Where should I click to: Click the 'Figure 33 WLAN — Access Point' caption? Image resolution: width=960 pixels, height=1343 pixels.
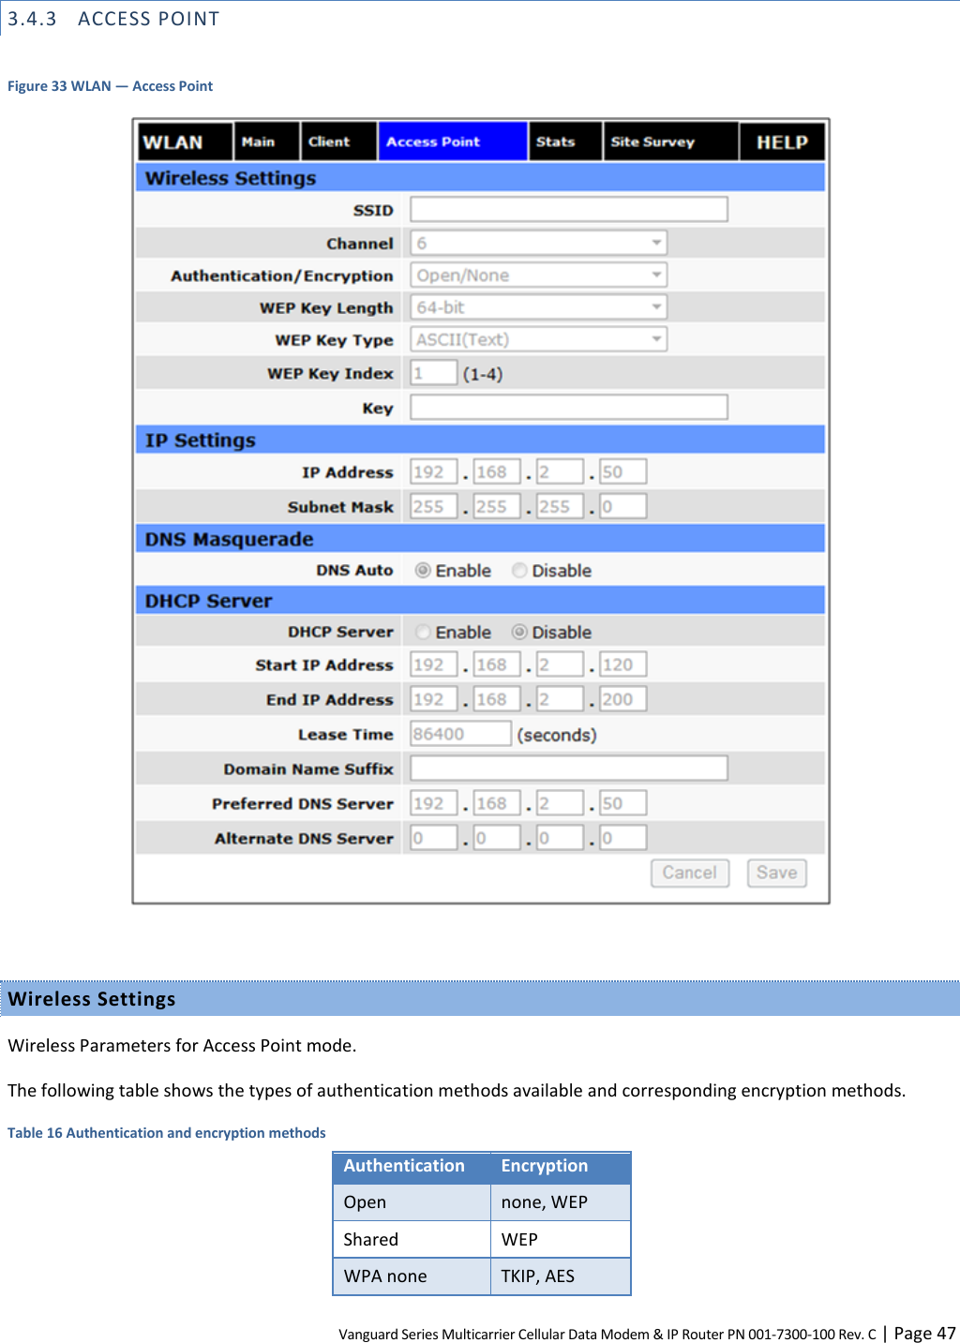coord(111,86)
